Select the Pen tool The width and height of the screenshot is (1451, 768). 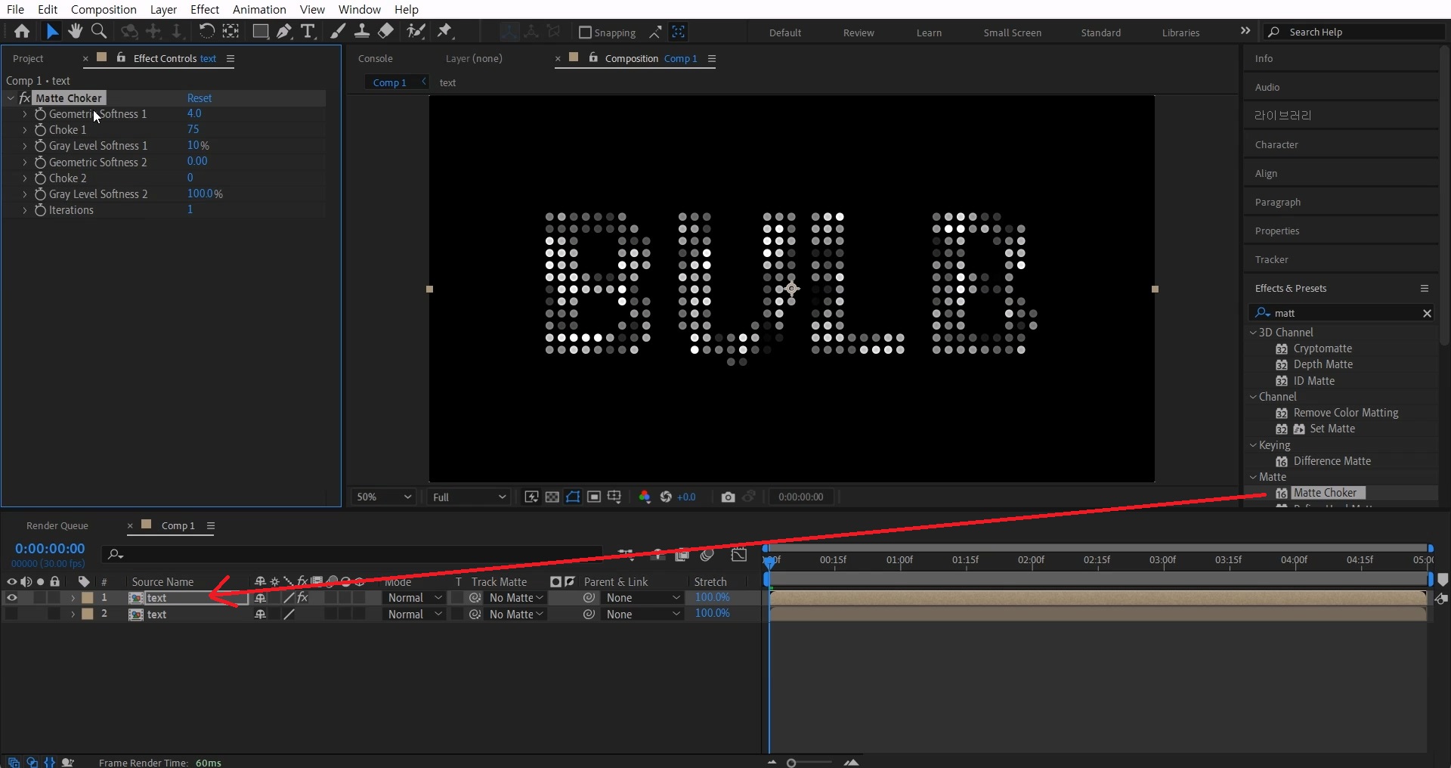(283, 31)
